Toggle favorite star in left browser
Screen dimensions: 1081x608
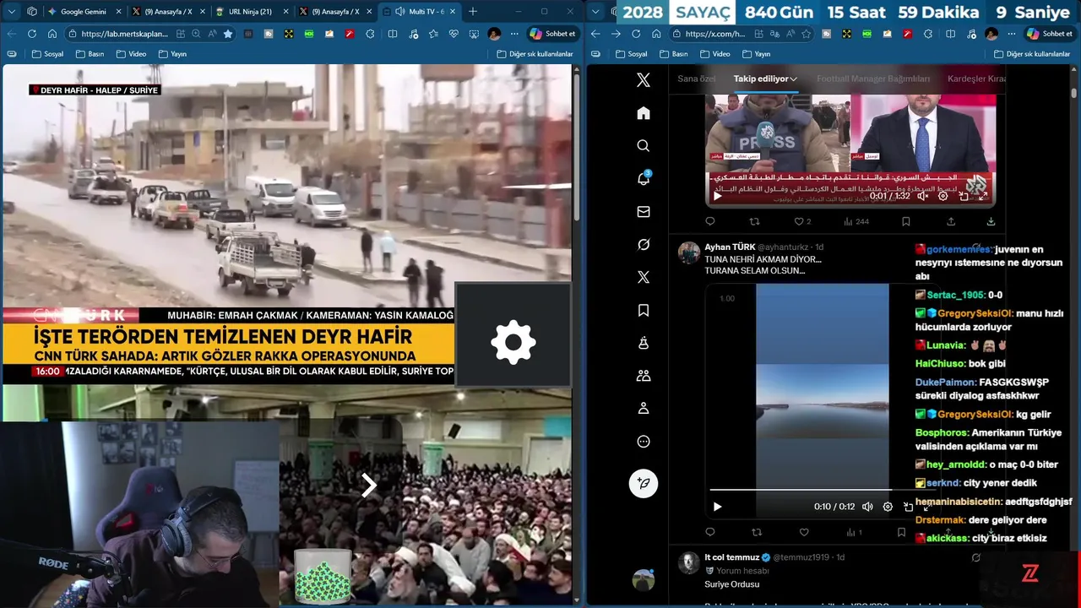[228, 34]
